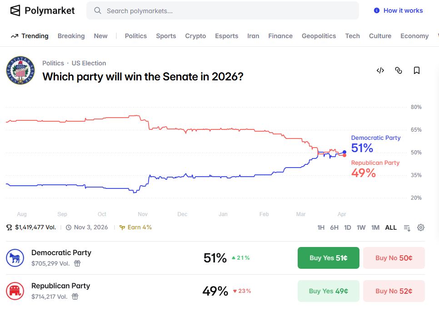Click the Polymarket logo icon
The image size is (439, 311).
15,10
